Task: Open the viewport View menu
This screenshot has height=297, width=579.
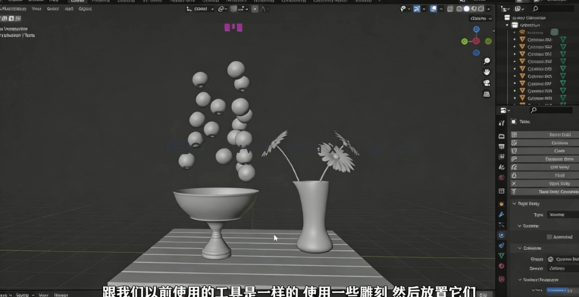Action: coord(36,9)
